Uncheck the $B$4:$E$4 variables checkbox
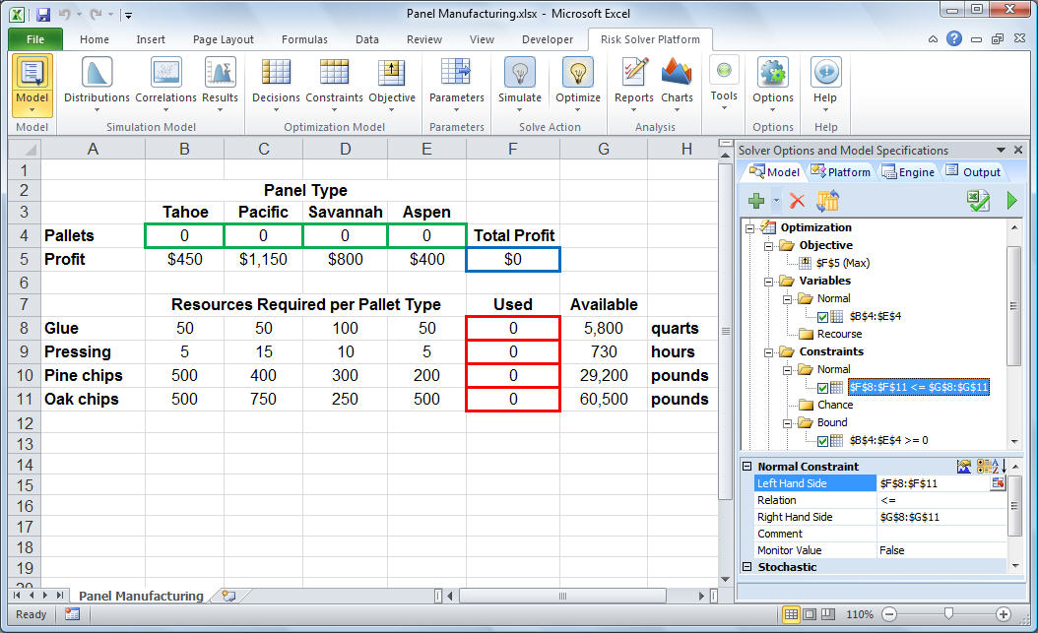This screenshot has height=633, width=1038. click(x=823, y=317)
